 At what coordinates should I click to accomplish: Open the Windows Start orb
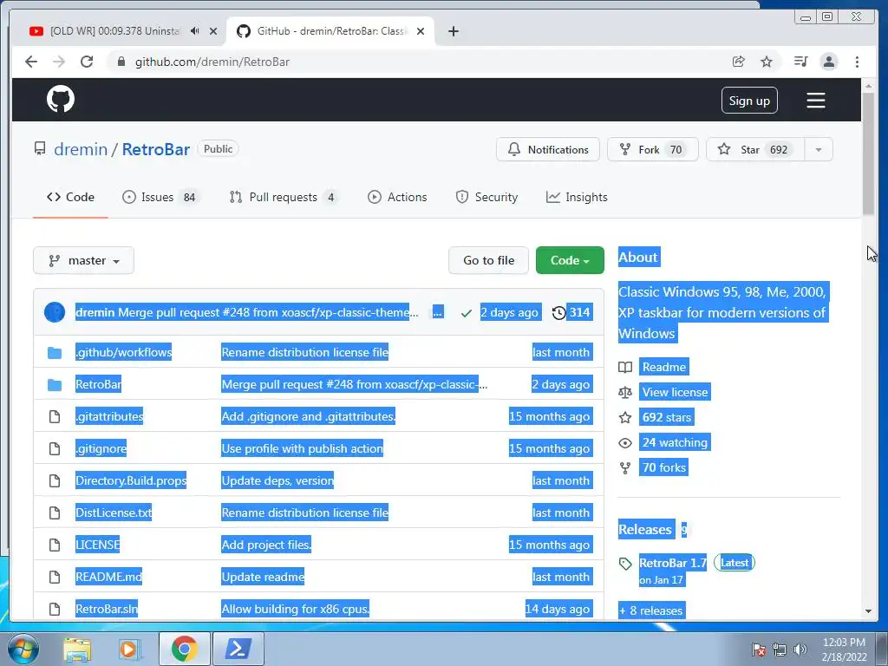tap(23, 649)
